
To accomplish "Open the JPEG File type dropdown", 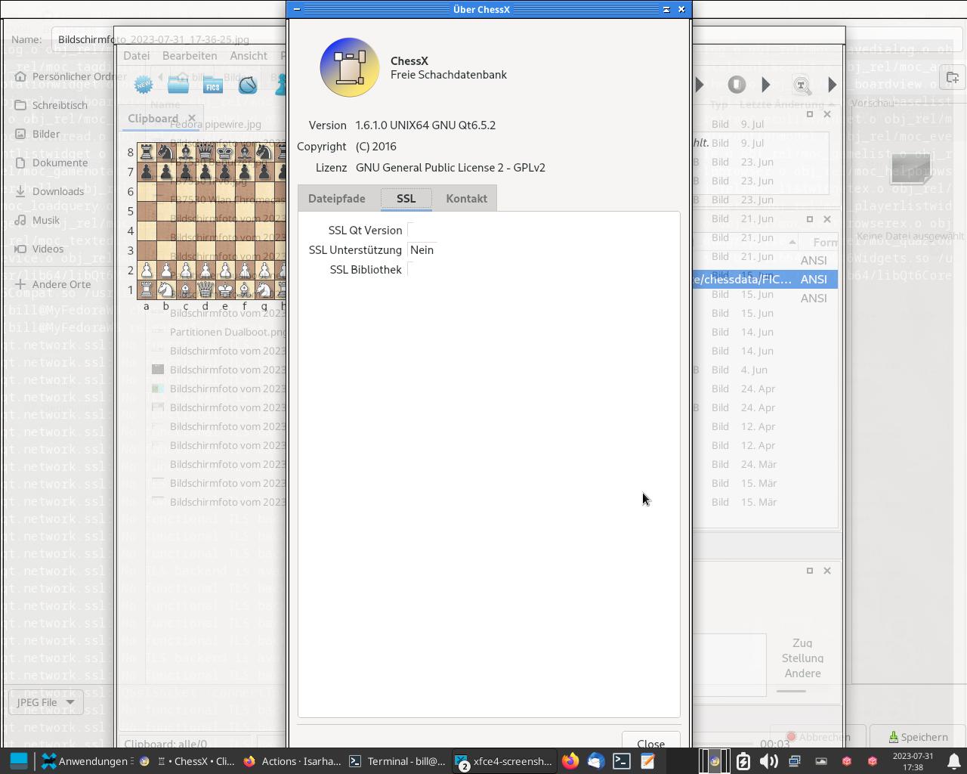I will tap(45, 702).
